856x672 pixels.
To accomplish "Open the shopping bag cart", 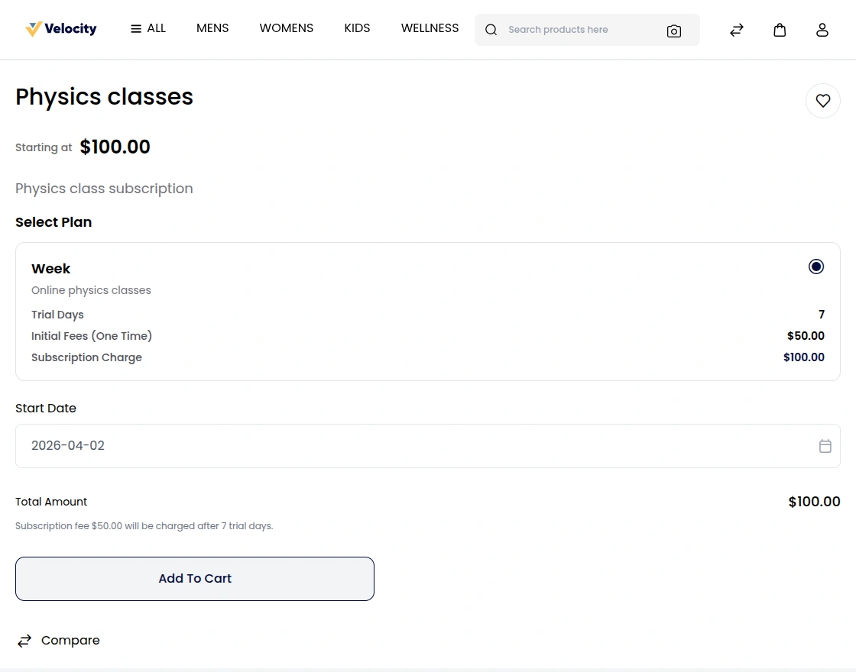I will coord(780,30).
